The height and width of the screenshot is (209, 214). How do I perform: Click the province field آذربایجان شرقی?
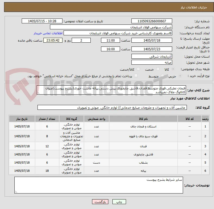click(x=152, y=56)
